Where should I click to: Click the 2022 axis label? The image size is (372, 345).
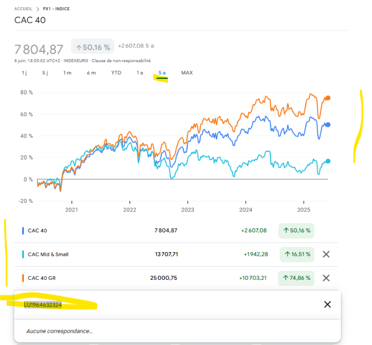click(130, 210)
